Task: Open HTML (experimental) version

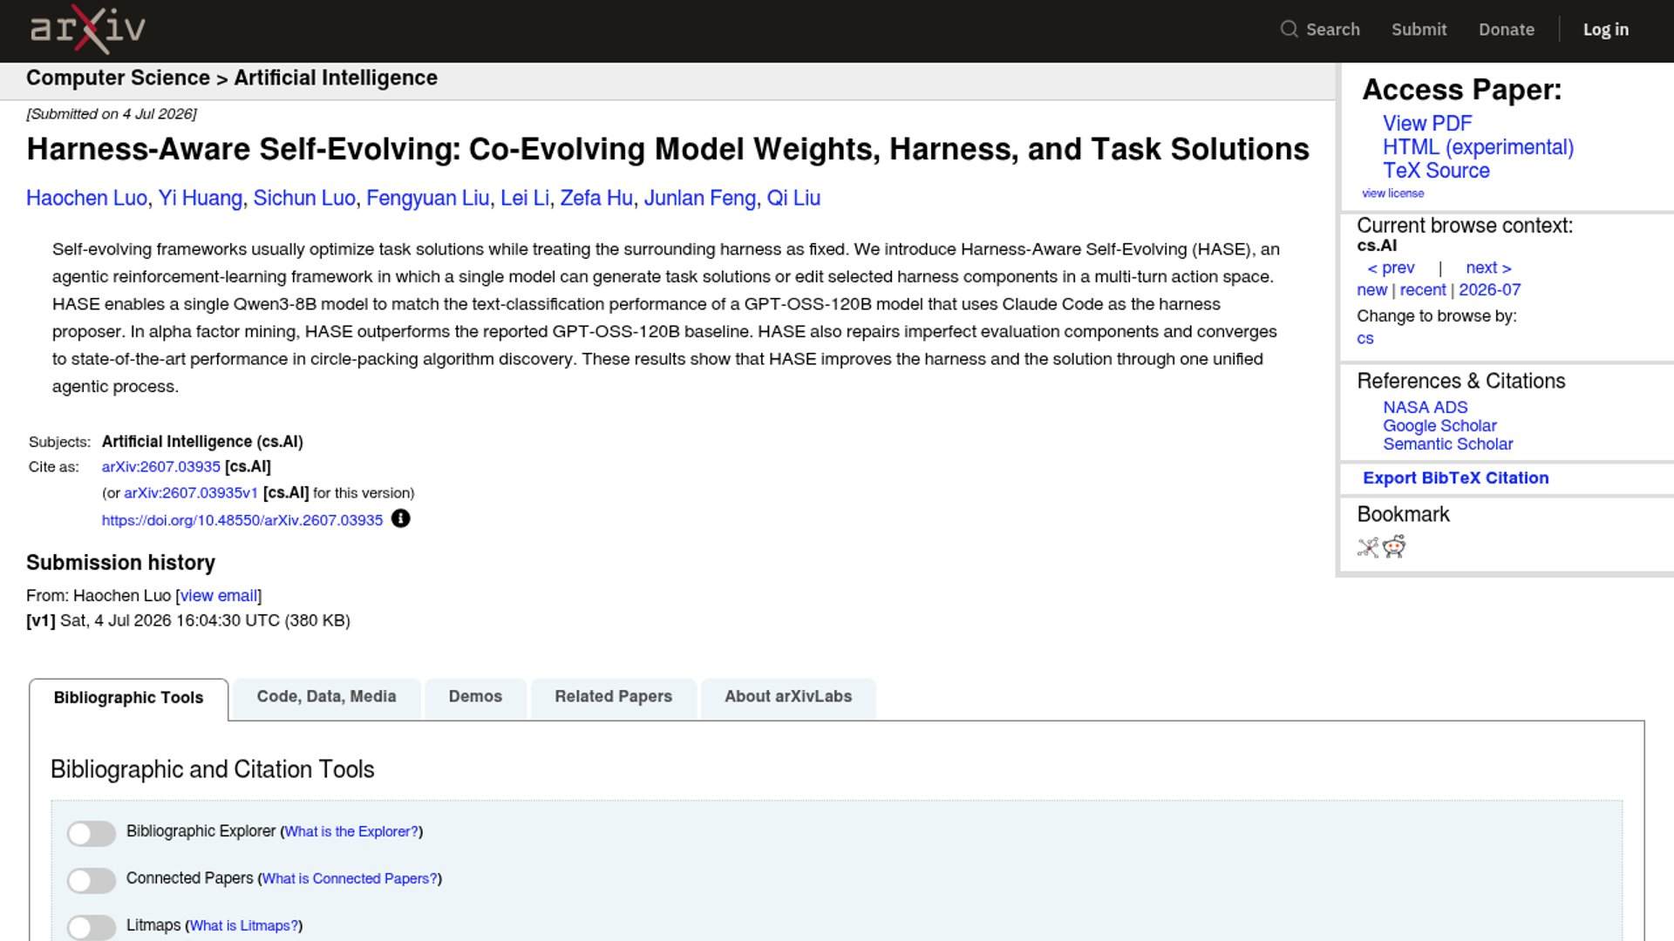Action: point(1478,147)
